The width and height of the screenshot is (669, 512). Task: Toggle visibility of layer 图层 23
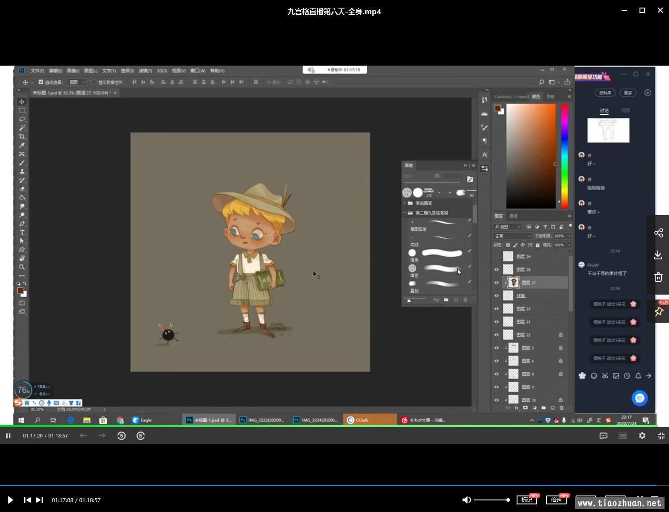pyautogui.click(x=496, y=308)
